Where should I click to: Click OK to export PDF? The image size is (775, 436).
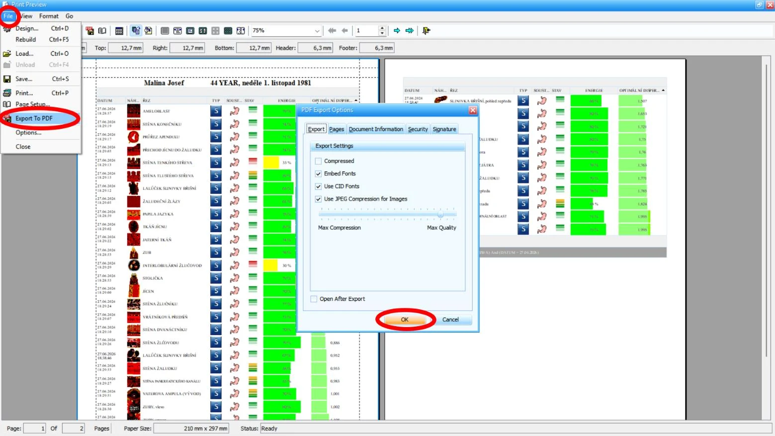click(x=405, y=320)
